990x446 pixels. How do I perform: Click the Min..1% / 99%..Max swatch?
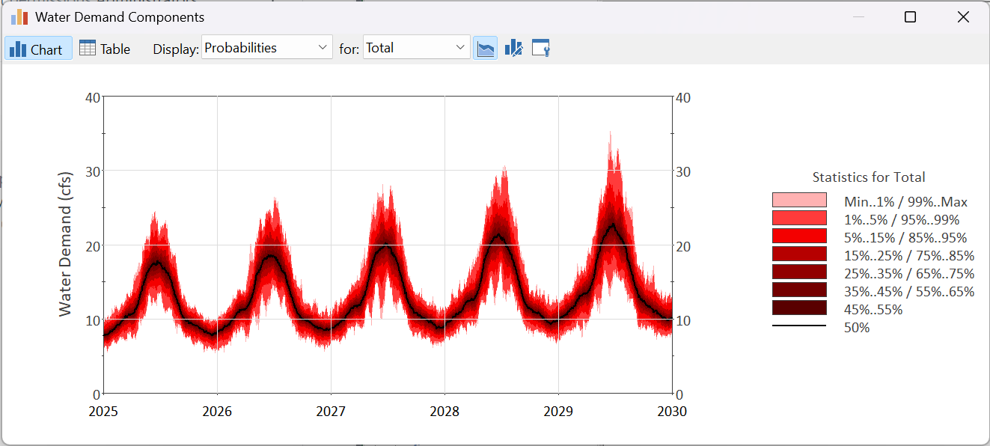click(x=799, y=200)
